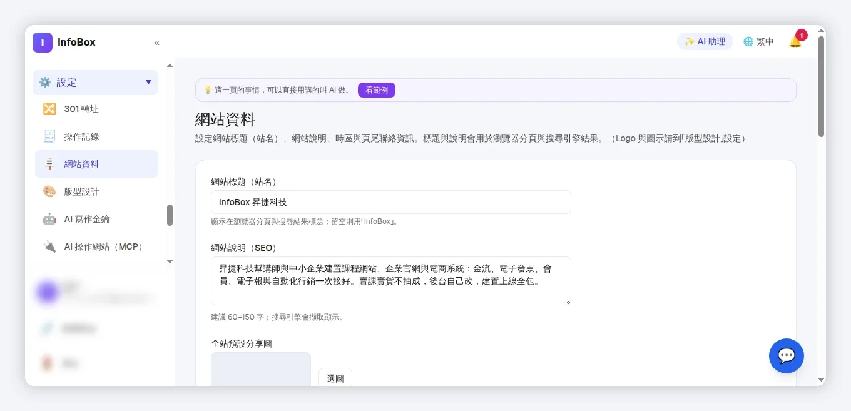Screen dimensions: 851x411
Task: Click the gear icon beside 設定
Action: click(45, 83)
